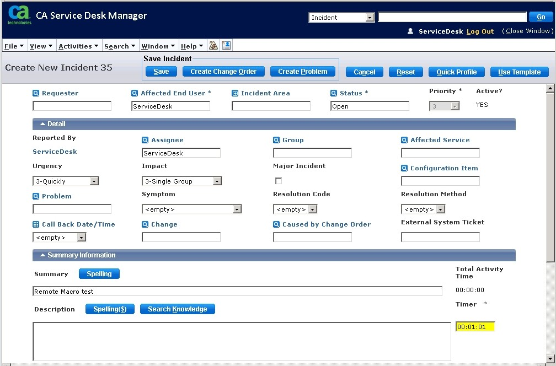Click the Configuration Item lookup icon
556x366 pixels.
pyautogui.click(x=404, y=169)
